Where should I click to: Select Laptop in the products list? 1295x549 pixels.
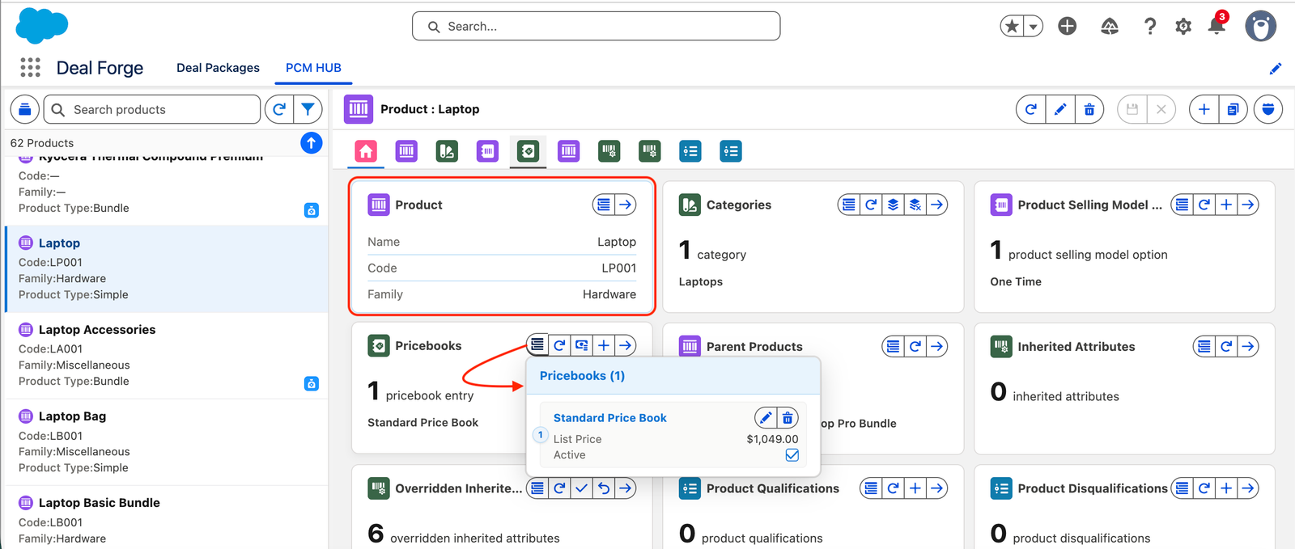(167, 268)
